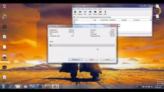
Task: Click the taskbar clock
Action: click(x=158, y=87)
